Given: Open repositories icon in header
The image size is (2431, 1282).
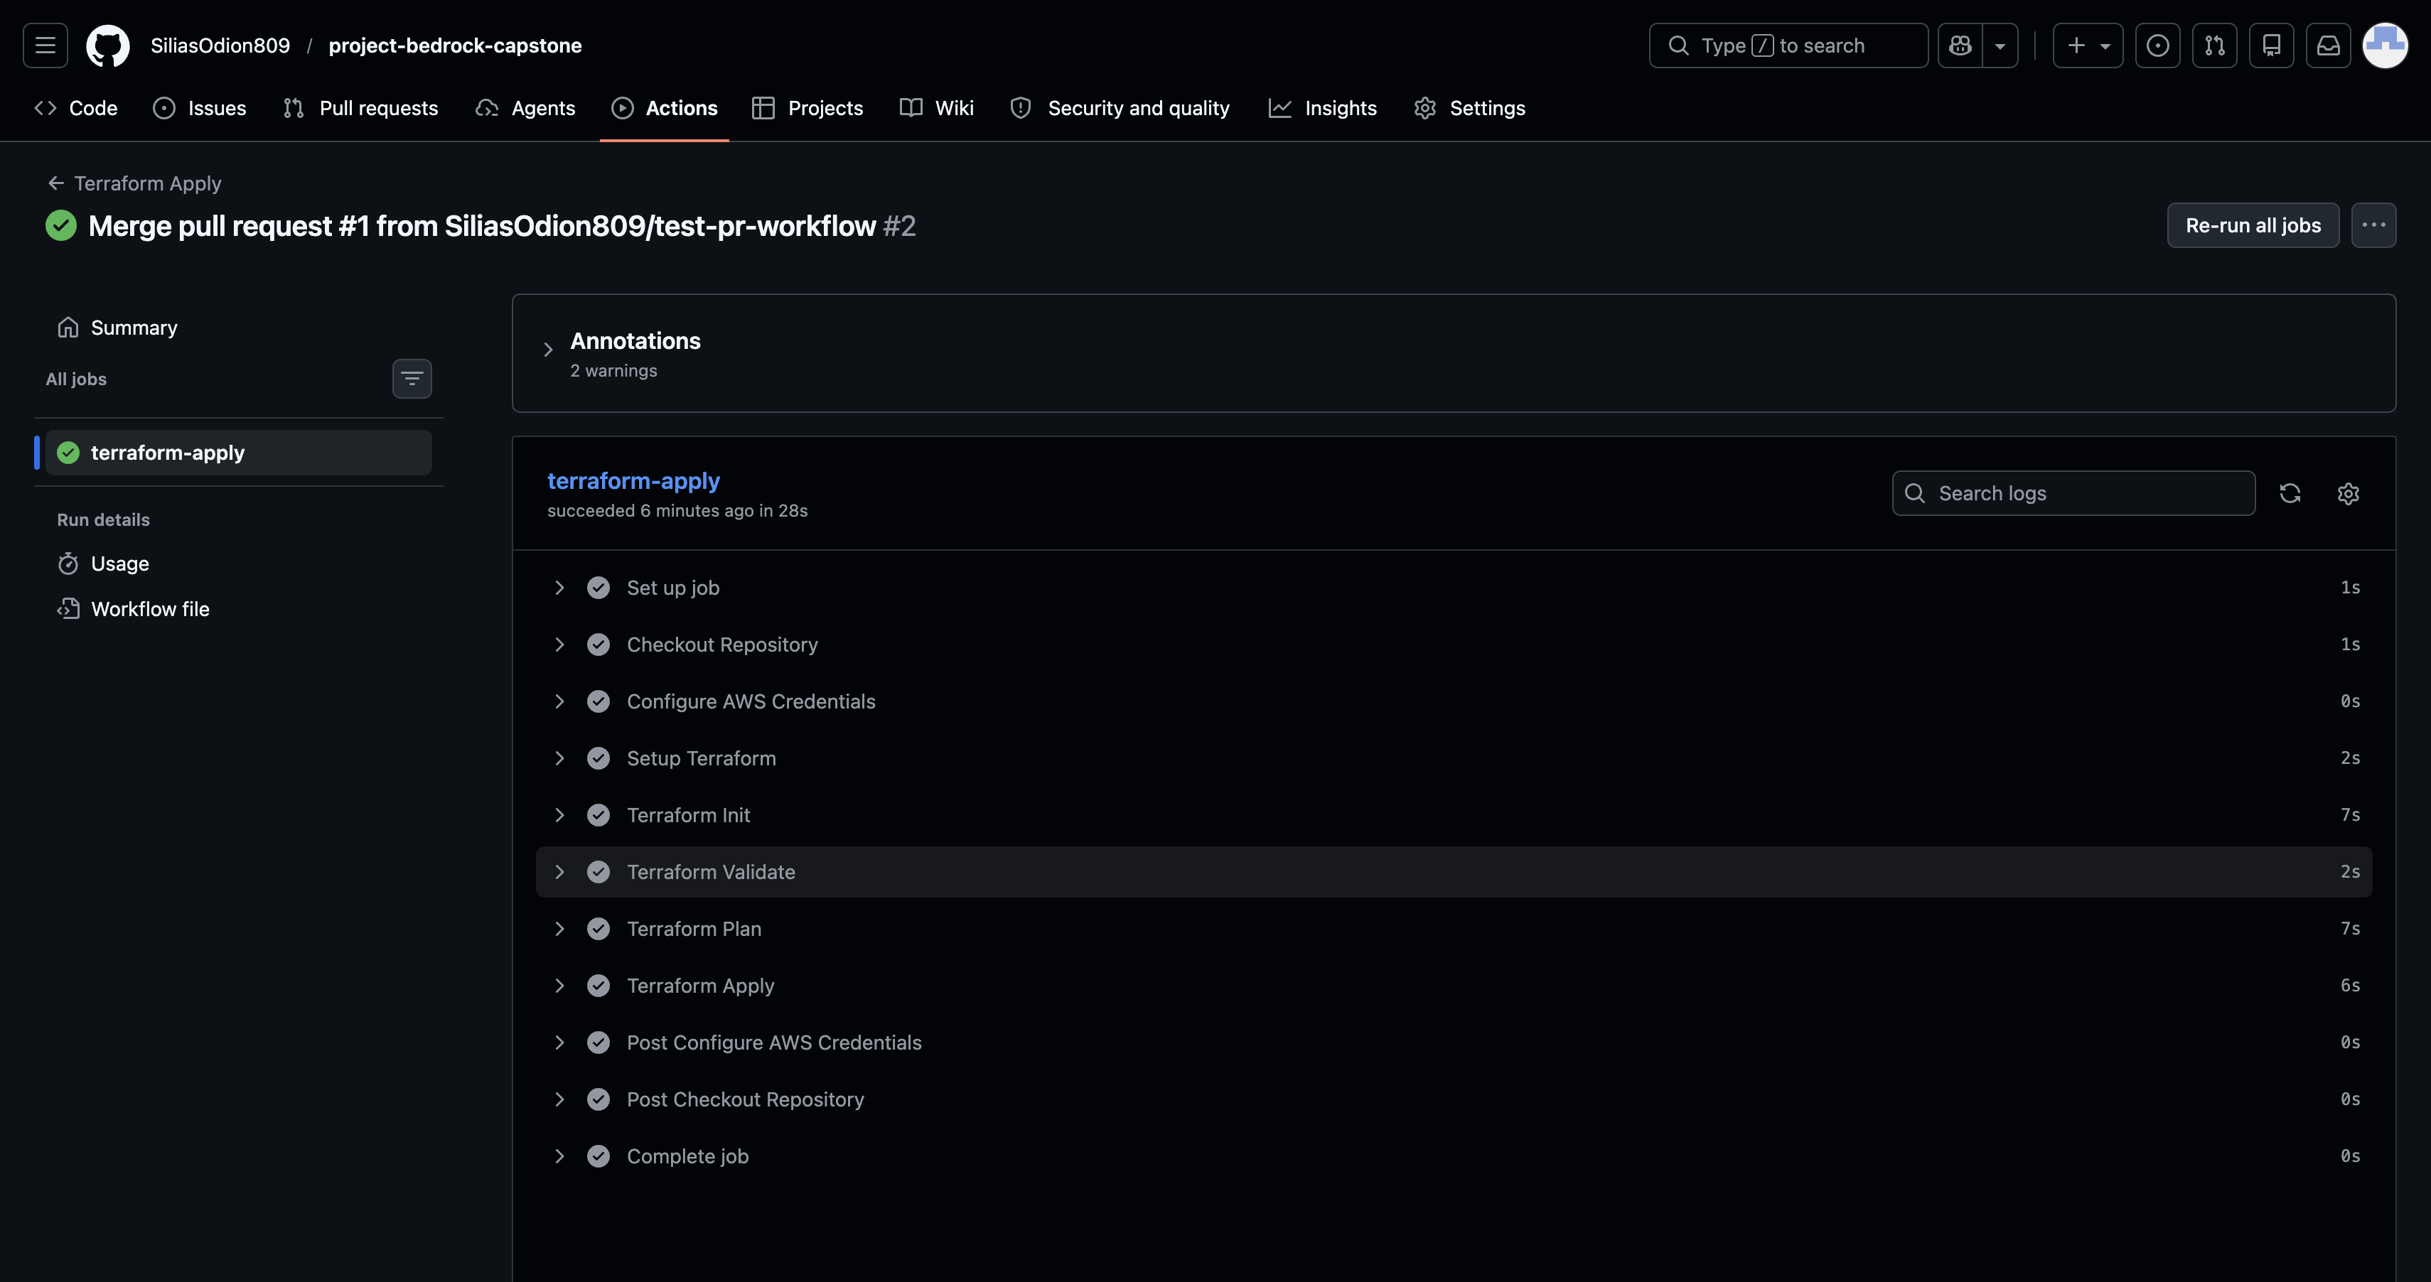Looking at the screenshot, I should (2270, 45).
